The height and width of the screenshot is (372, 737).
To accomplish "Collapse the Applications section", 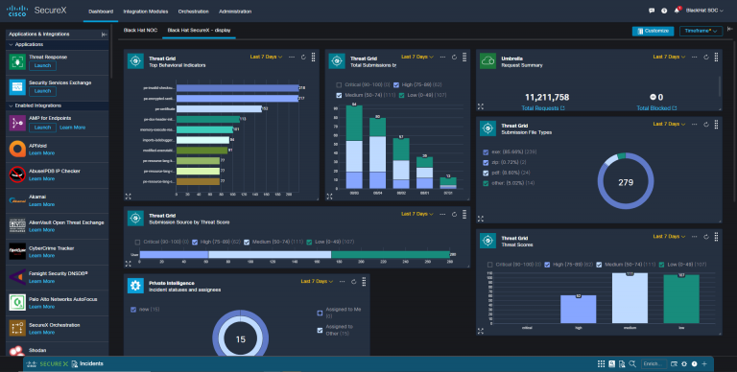I will click(x=11, y=45).
